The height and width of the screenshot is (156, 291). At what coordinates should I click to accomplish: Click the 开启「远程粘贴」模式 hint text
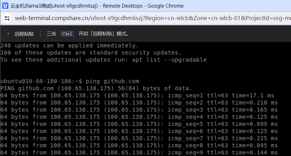pos(103,34)
